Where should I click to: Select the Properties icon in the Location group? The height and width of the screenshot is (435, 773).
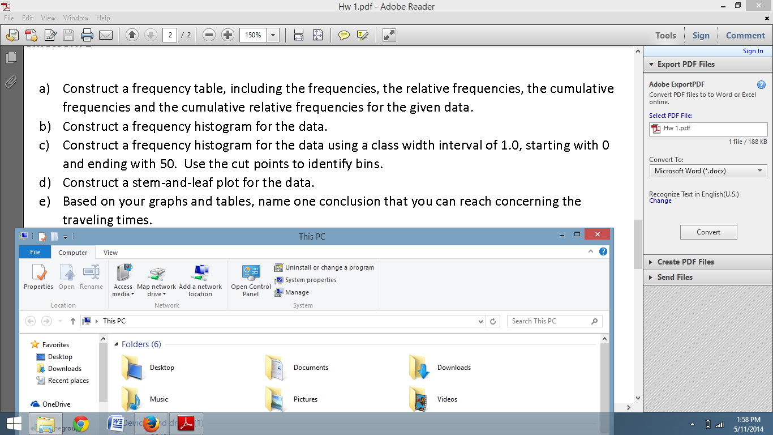38,276
